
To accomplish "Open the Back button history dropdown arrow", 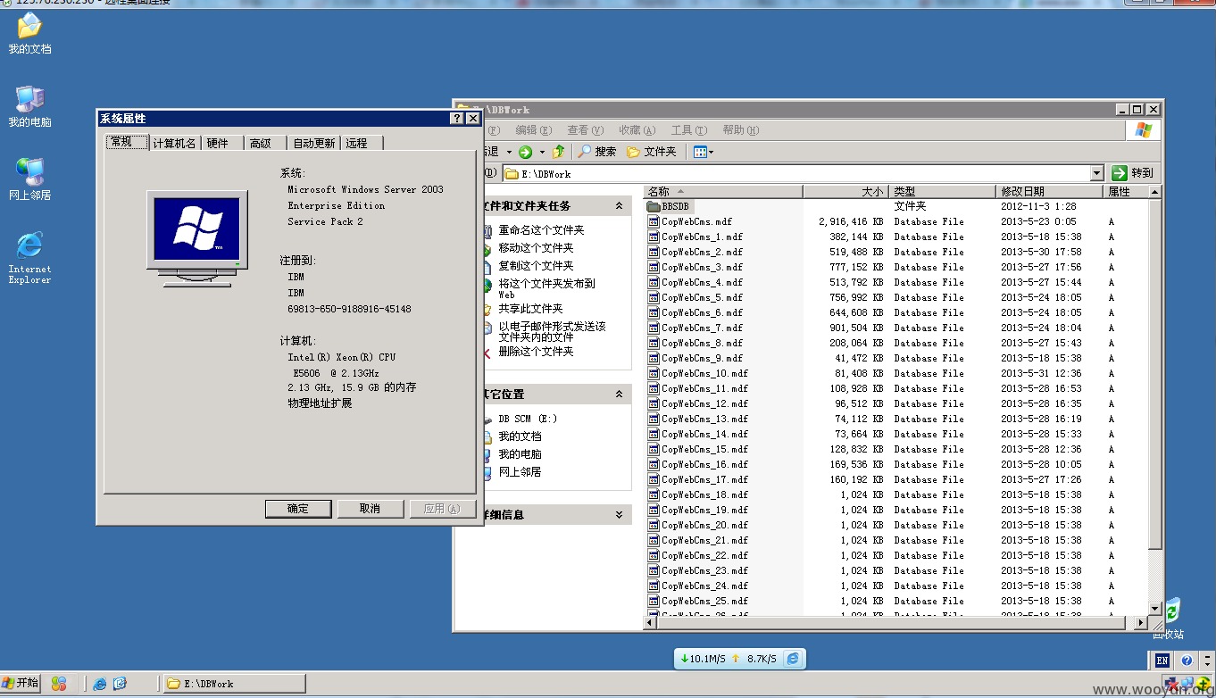I will (x=509, y=153).
